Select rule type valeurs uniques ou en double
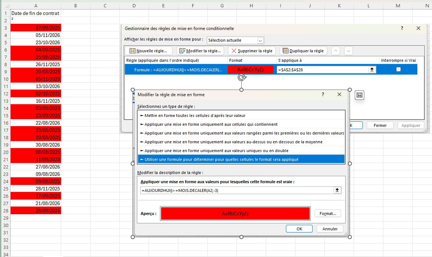Screen dimensions: 432x257 [241, 151]
